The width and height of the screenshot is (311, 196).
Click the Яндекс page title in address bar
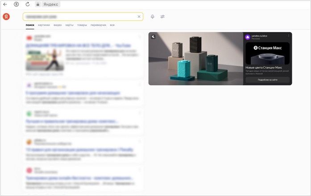pyautogui.click(x=51, y=4)
